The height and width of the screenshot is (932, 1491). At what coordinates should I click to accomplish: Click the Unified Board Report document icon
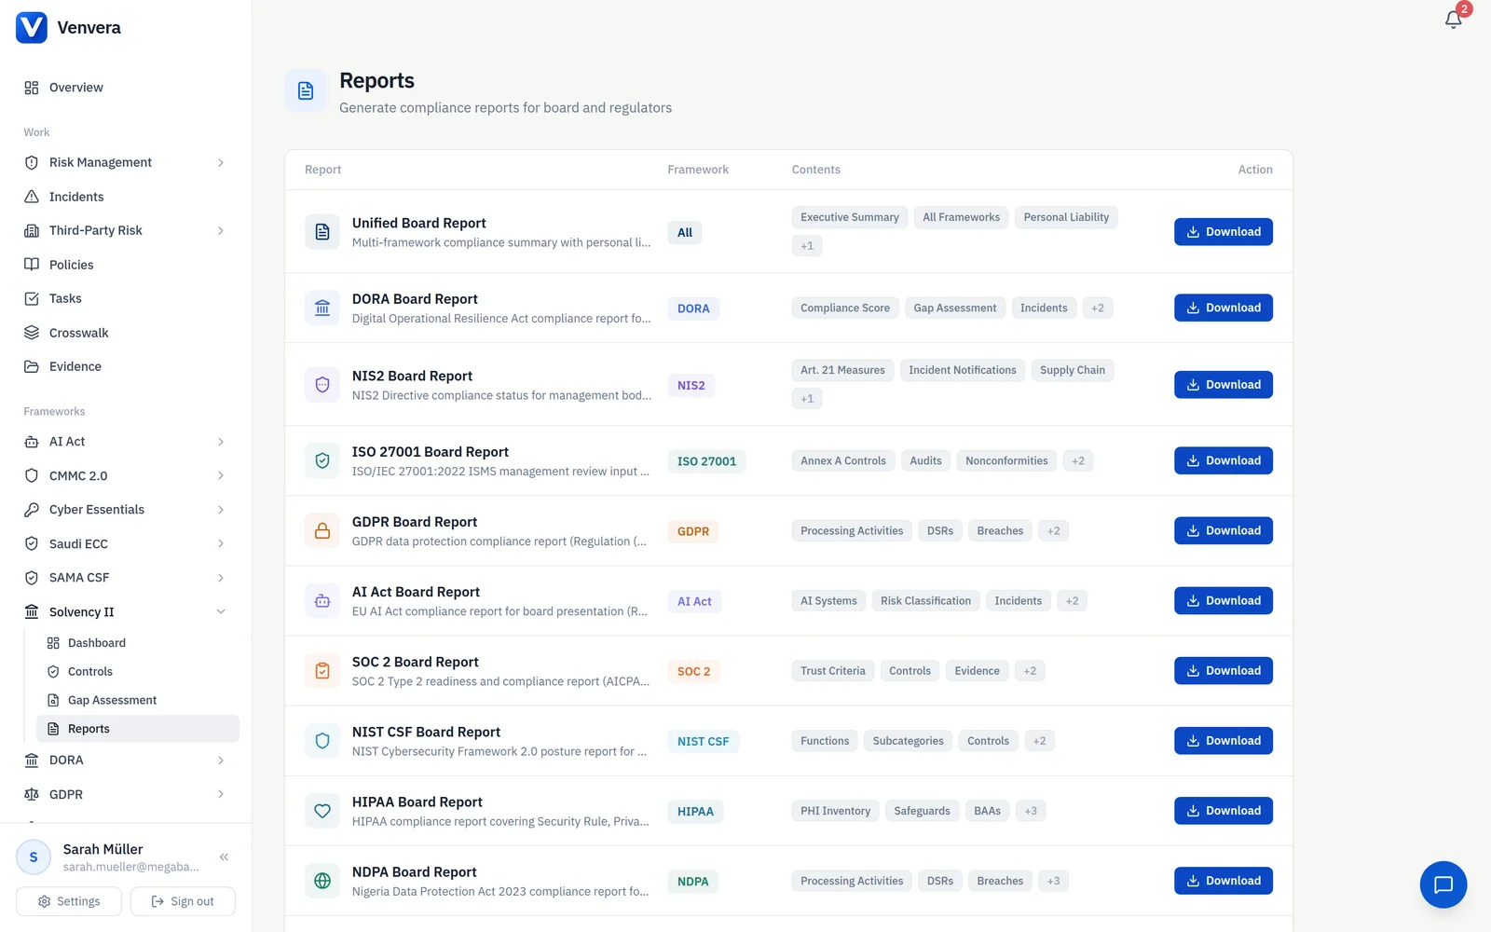322,232
